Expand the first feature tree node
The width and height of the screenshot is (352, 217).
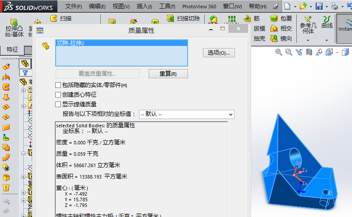click(x=23, y=90)
